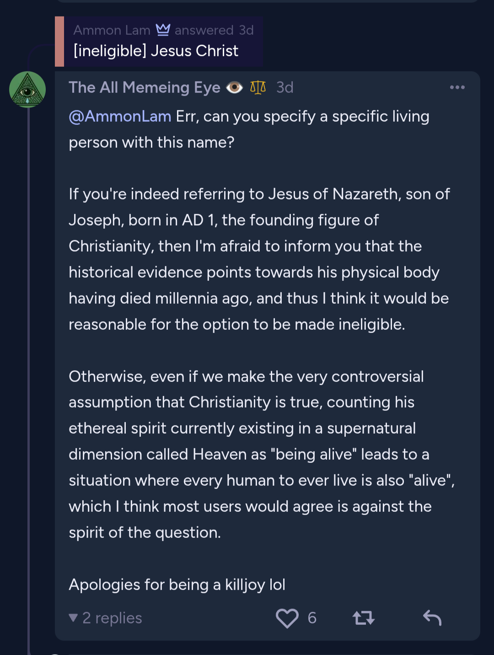This screenshot has width=494, height=655.
Task: Click the crown icon beside Ammon Lam
Action: click(163, 30)
